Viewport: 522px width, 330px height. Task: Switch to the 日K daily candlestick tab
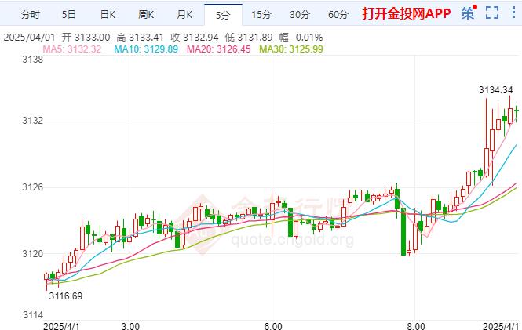pos(108,15)
